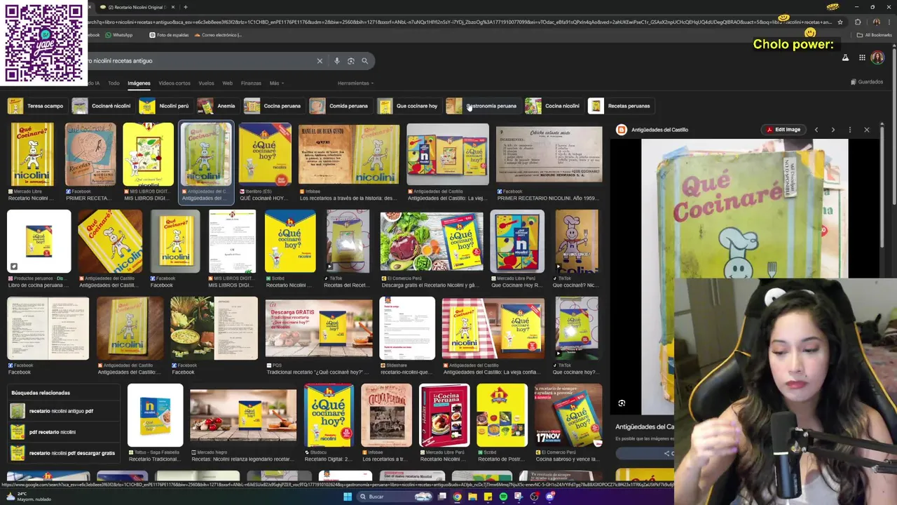The height and width of the screenshot is (505, 897).
Task: Filter by Cocinaré nicolini chip
Action: 102,106
